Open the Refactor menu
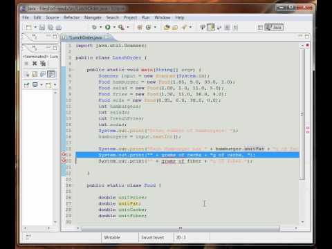 [71, 17]
